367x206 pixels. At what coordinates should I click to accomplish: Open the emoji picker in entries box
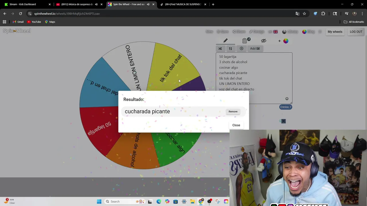(287, 99)
